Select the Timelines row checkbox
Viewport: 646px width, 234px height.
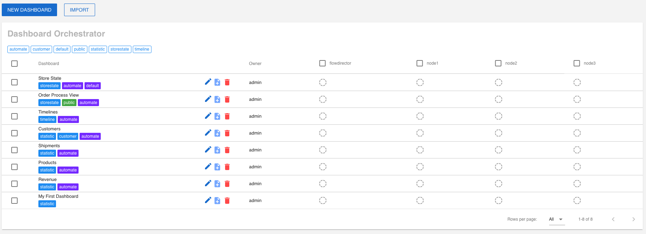pyautogui.click(x=14, y=116)
